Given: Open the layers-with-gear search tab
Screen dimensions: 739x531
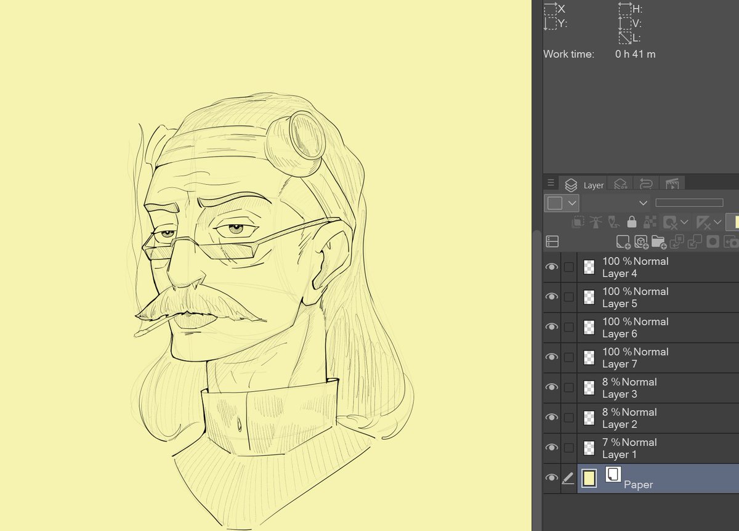Looking at the screenshot, I should [620, 184].
